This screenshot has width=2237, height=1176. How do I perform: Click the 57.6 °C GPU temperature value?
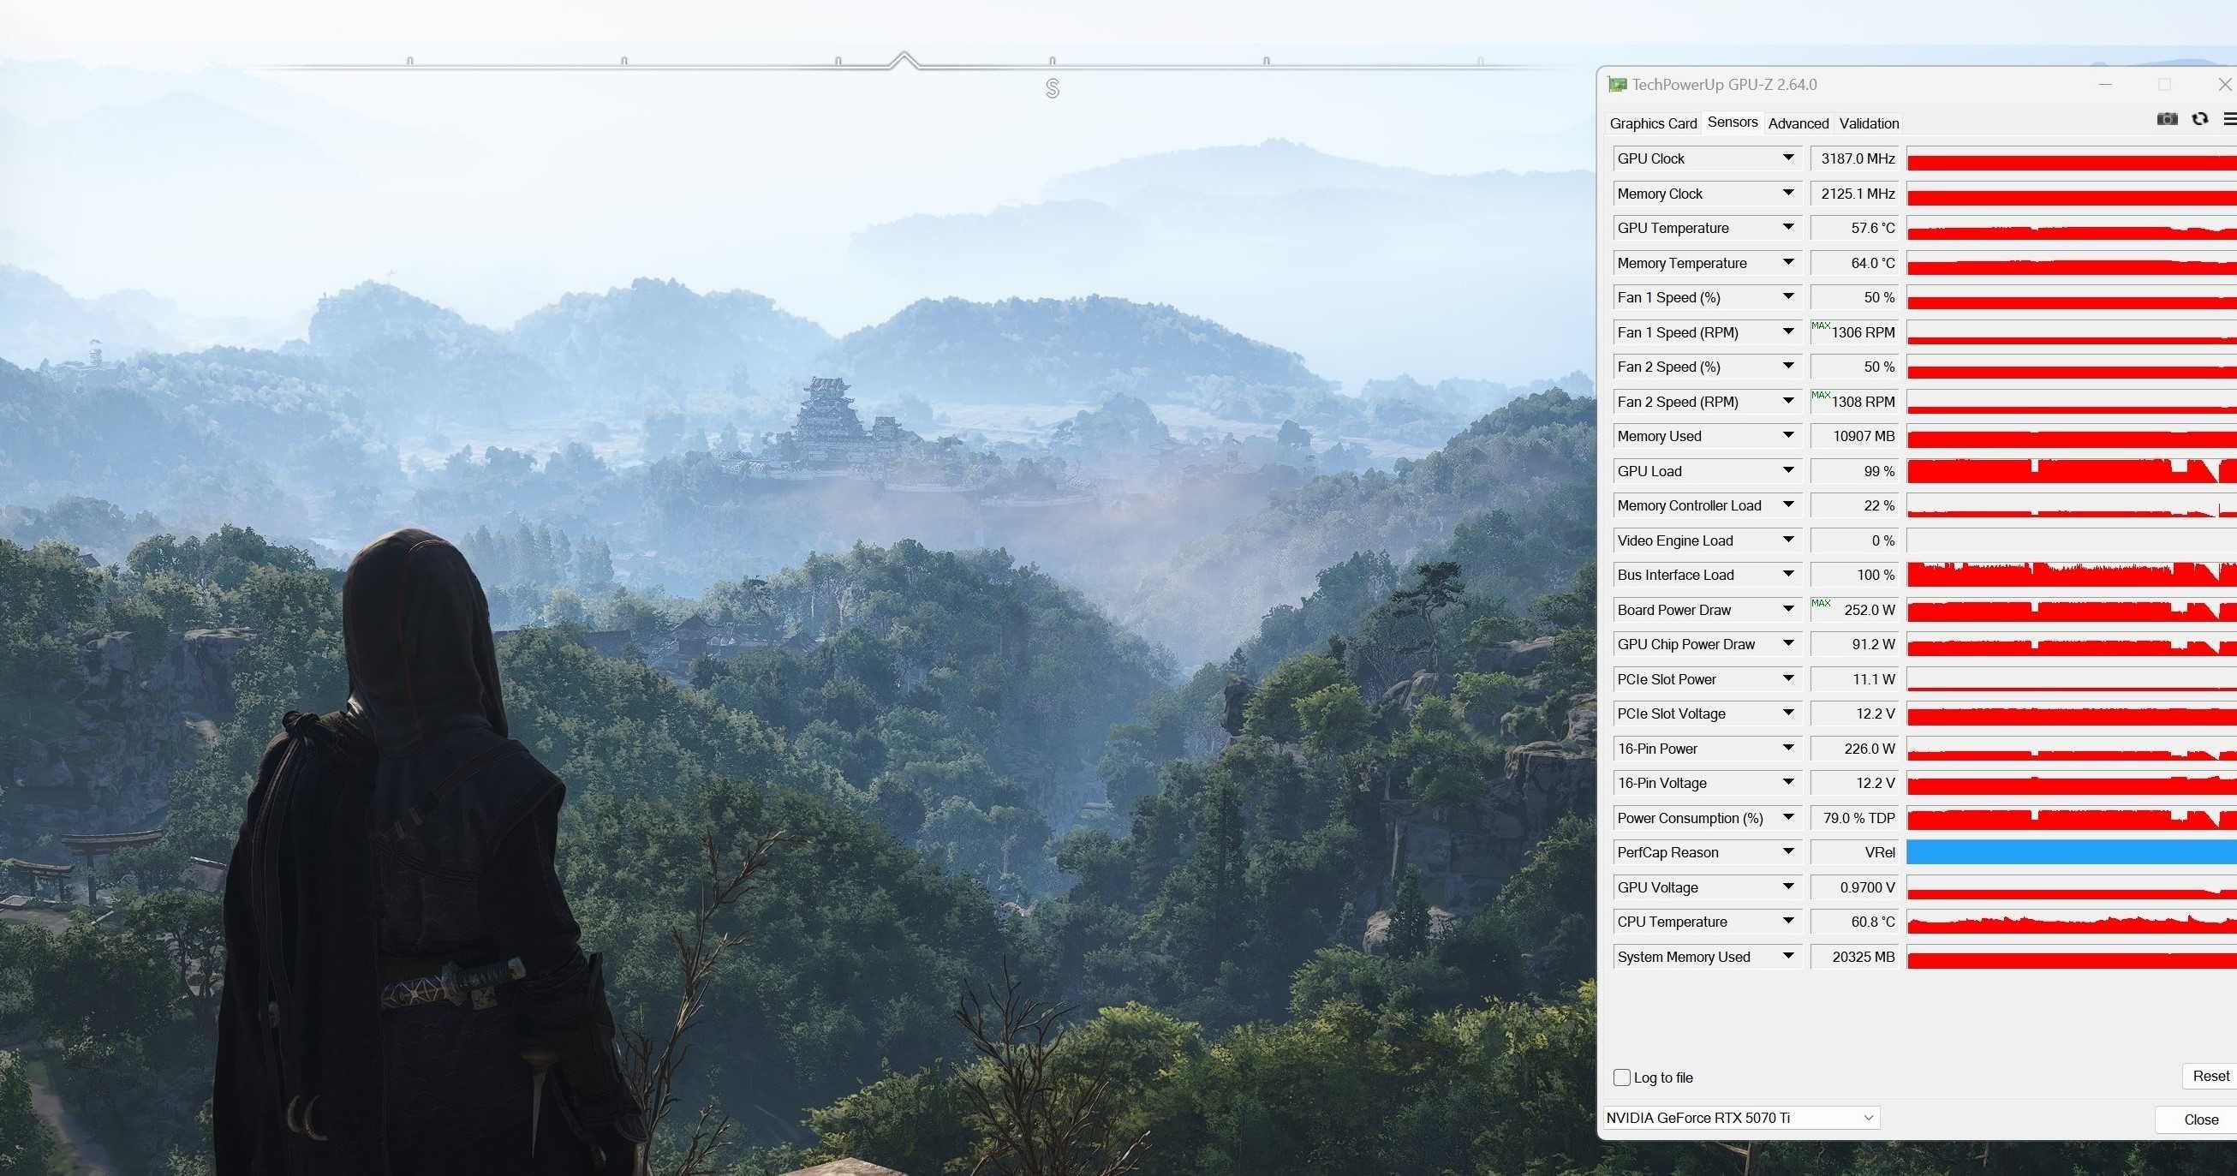point(1855,228)
